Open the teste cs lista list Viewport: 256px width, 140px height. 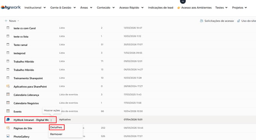pos(21,37)
